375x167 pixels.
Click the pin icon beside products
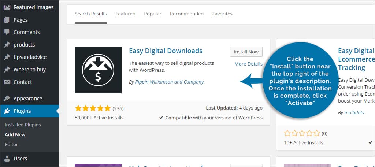(7, 45)
